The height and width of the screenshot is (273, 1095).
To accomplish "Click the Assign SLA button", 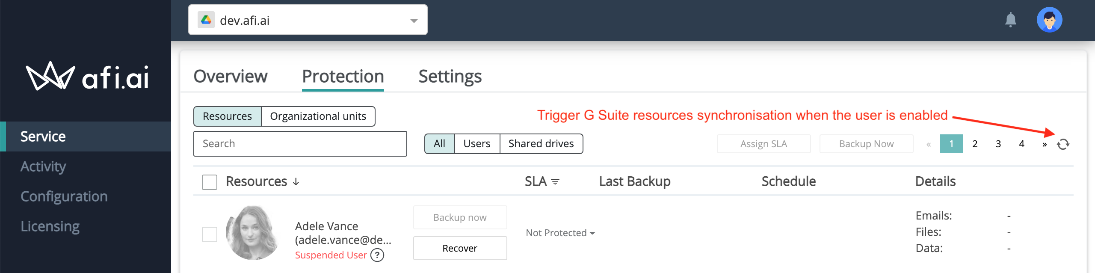I will (764, 144).
